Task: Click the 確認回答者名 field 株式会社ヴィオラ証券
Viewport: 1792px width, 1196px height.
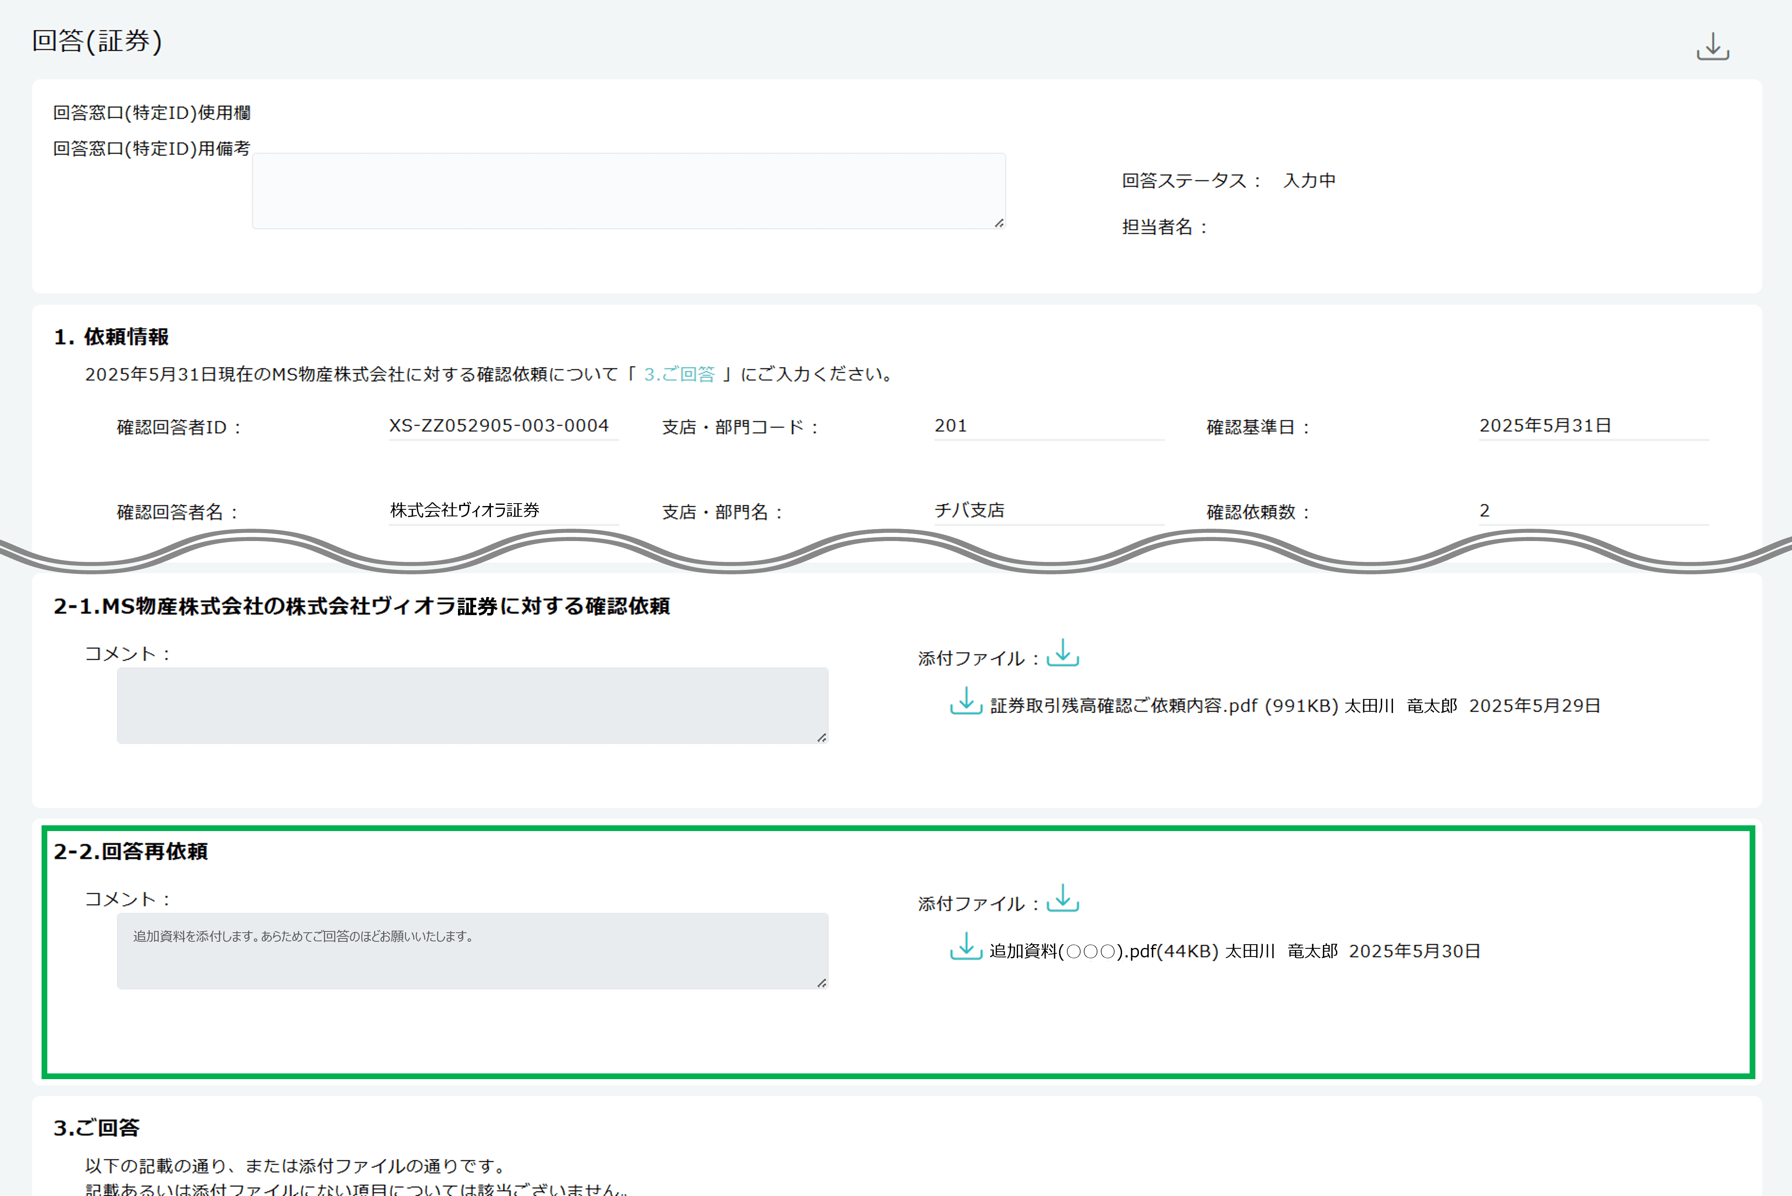Action: point(465,510)
